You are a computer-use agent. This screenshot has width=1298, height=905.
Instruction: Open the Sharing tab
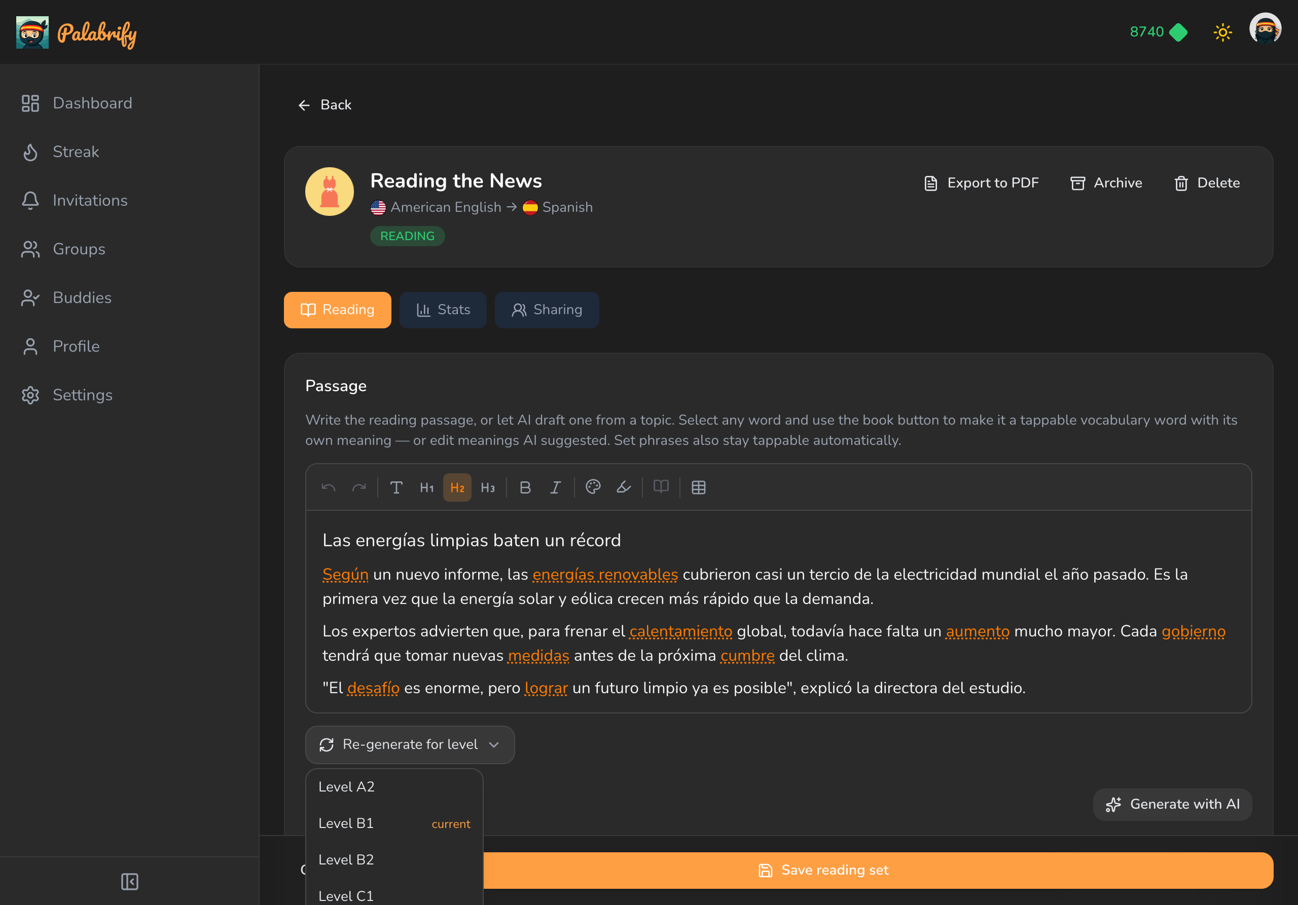[x=547, y=310]
